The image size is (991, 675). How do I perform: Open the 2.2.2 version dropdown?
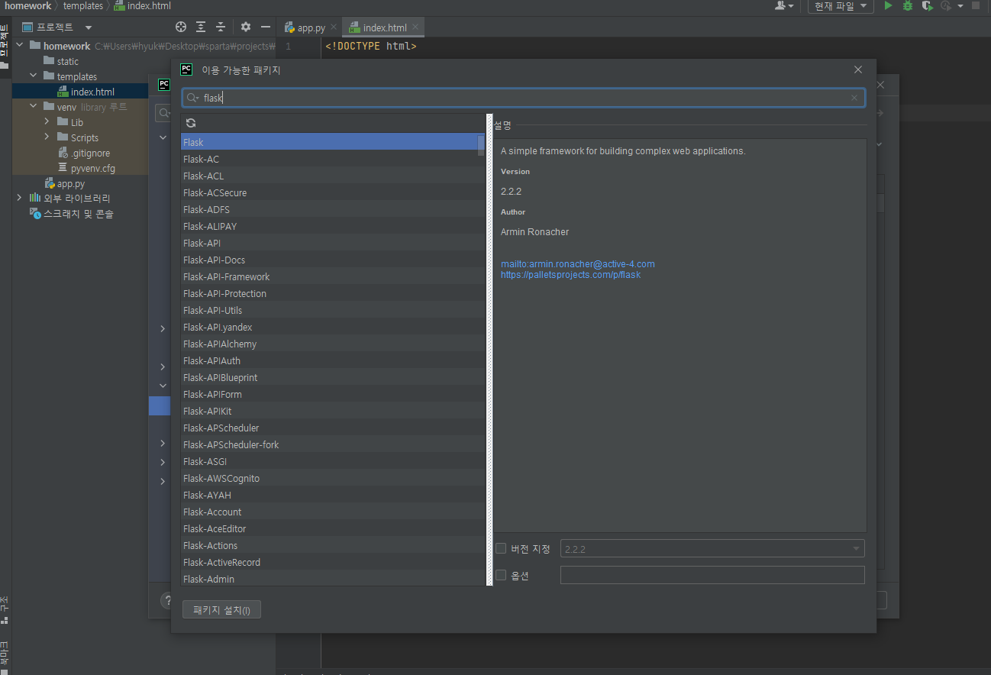pyautogui.click(x=712, y=548)
